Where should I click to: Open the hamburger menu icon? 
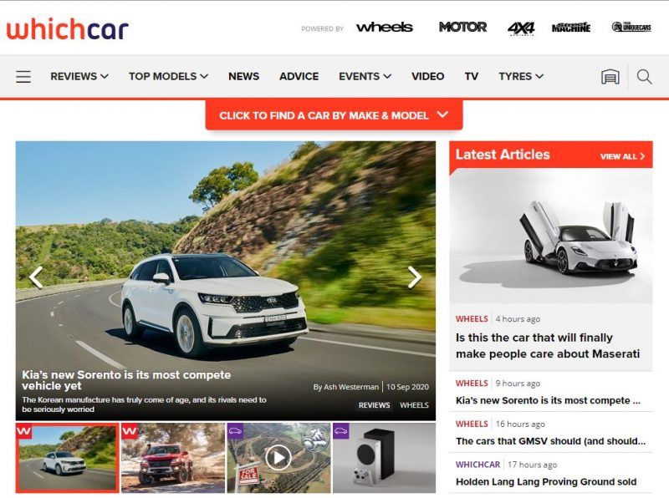(23, 77)
